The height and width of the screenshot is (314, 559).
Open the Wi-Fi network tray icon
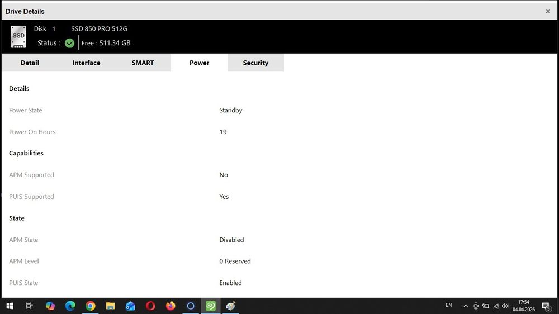495,306
